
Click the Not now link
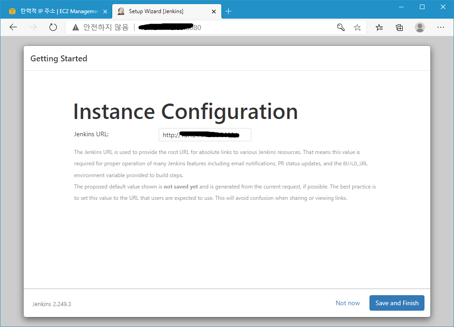348,303
